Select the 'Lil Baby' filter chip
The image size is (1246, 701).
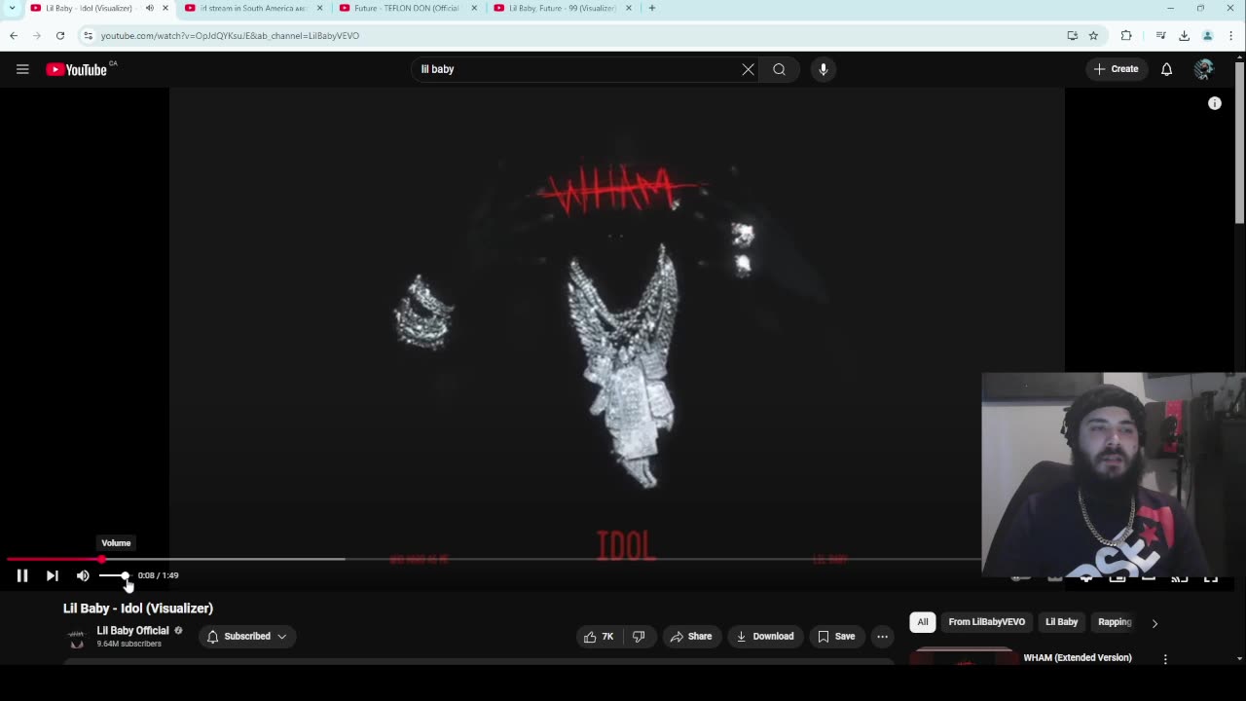pyautogui.click(x=1061, y=622)
